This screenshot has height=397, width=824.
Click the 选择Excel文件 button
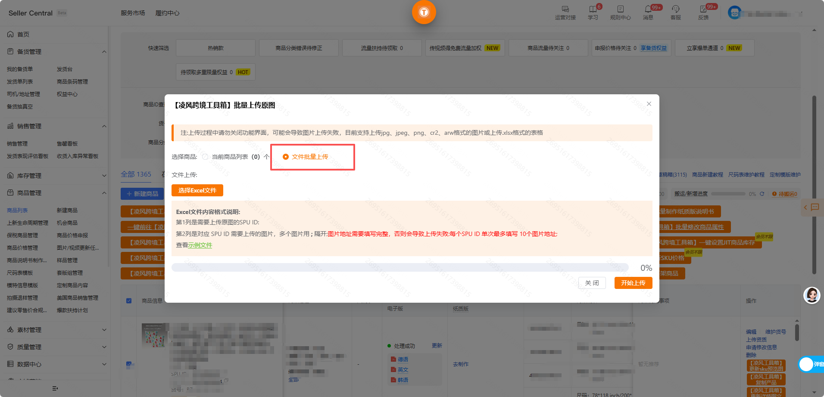pos(197,190)
